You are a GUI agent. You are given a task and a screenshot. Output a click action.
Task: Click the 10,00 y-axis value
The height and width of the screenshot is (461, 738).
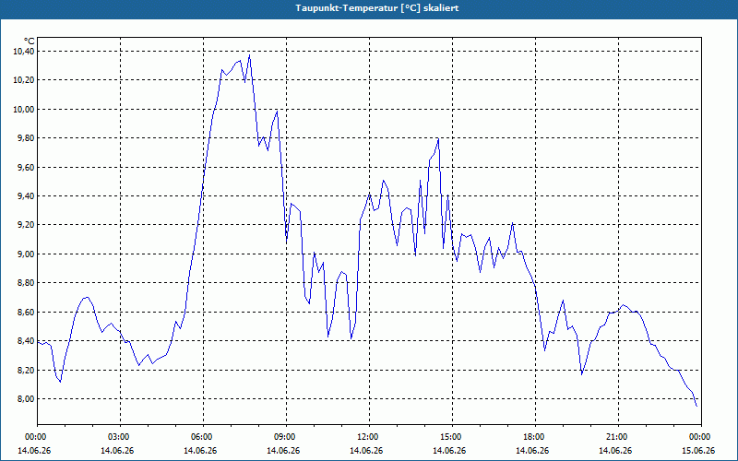(25, 109)
